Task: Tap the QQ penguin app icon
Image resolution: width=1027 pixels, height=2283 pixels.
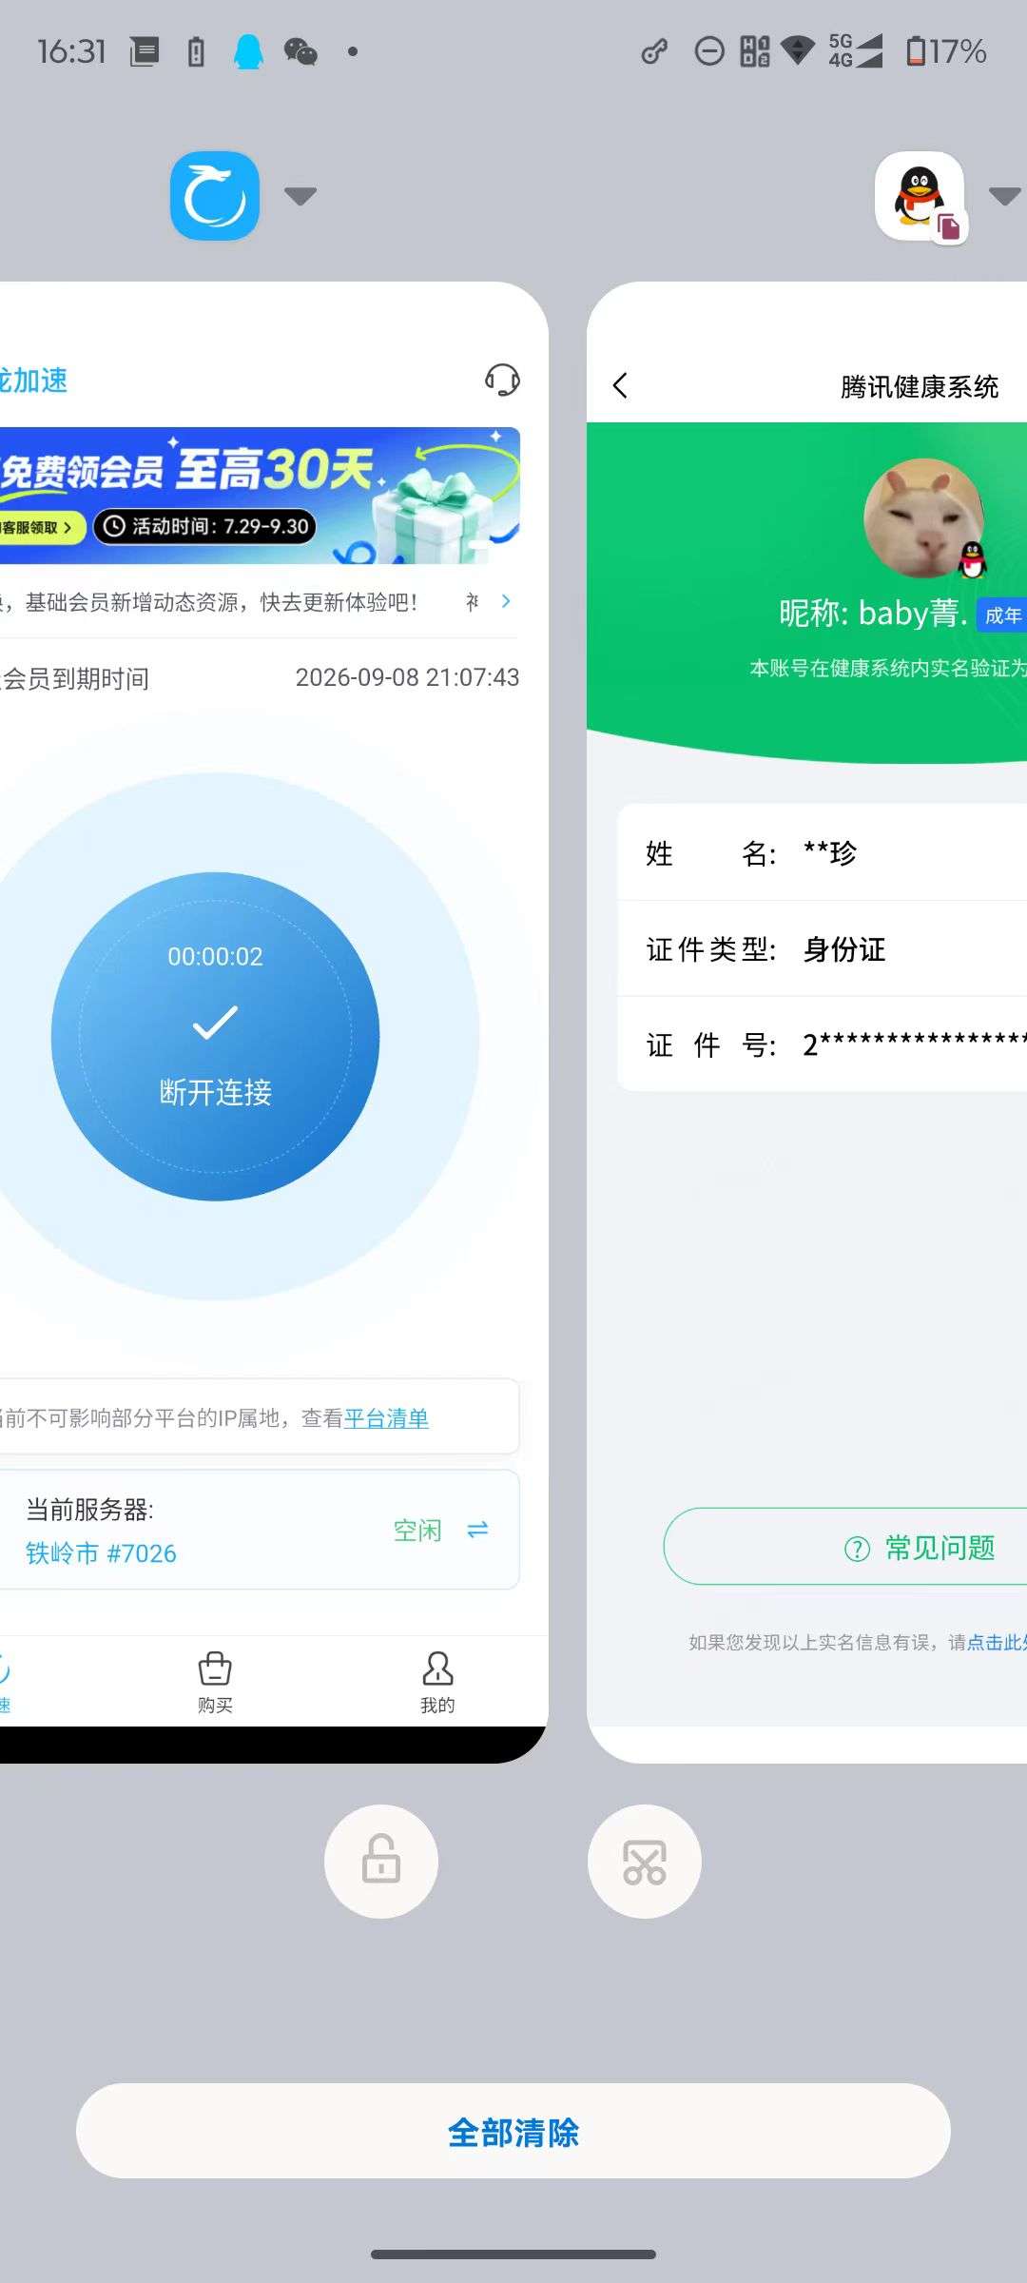Action: 919,196
